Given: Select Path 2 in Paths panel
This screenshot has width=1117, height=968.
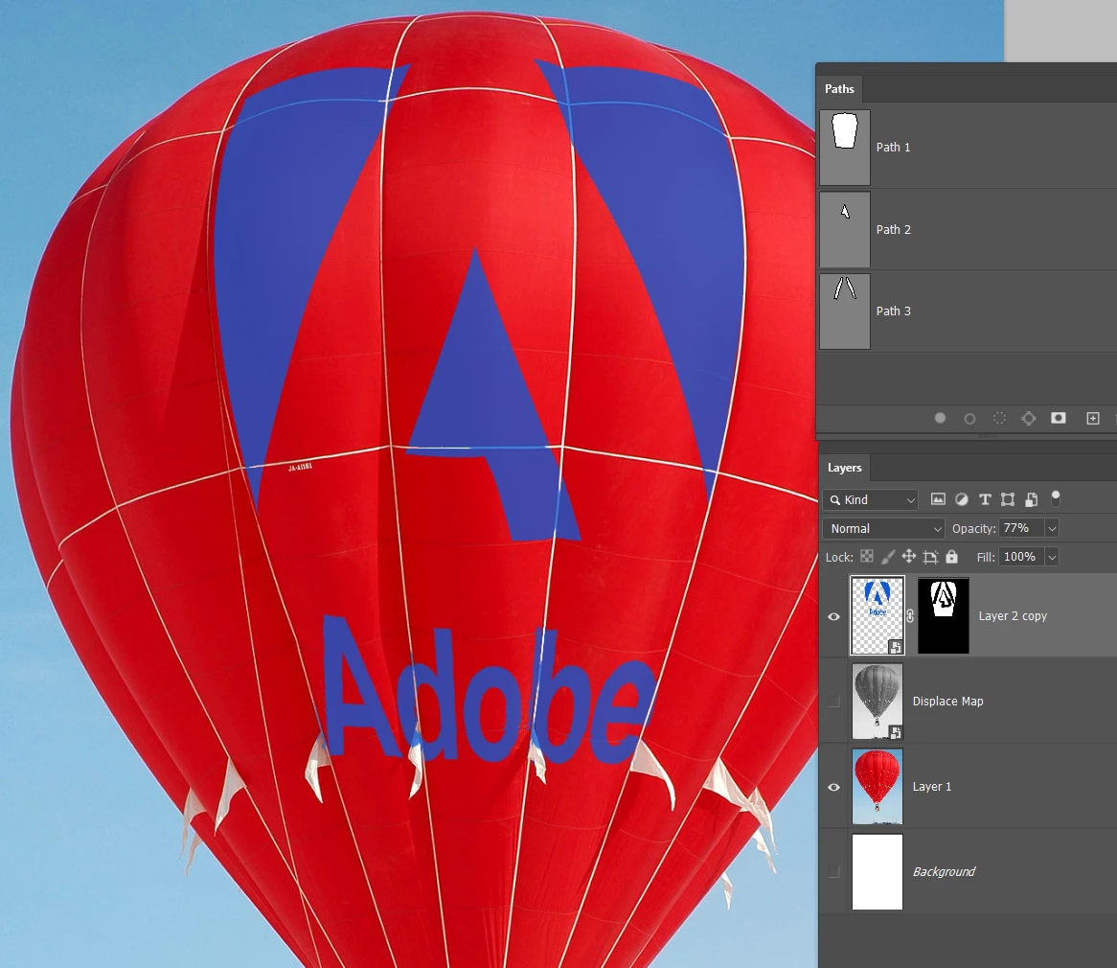Looking at the screenshot, I should coord(967,229).
